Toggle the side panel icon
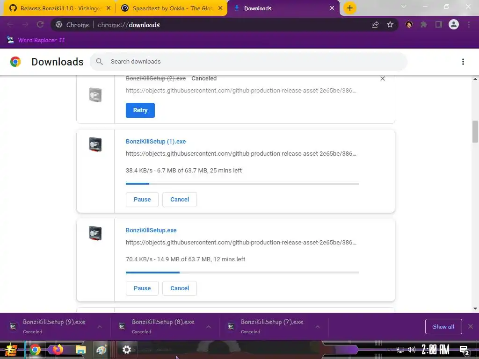479x359 pixels. click(x=439, y=25)
